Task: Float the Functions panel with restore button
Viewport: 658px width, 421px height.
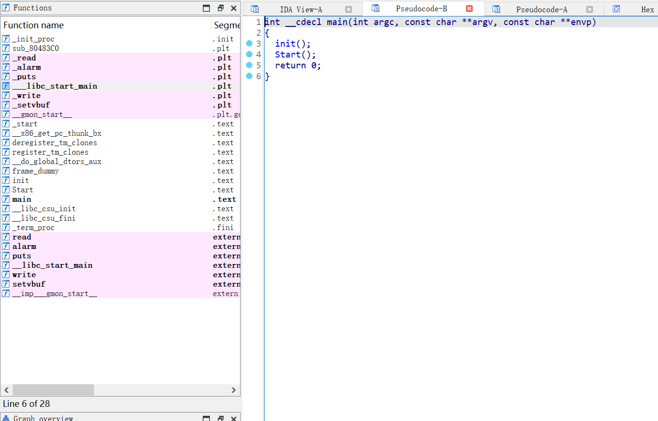Action: pyautogui.click(x=220, y=8)
